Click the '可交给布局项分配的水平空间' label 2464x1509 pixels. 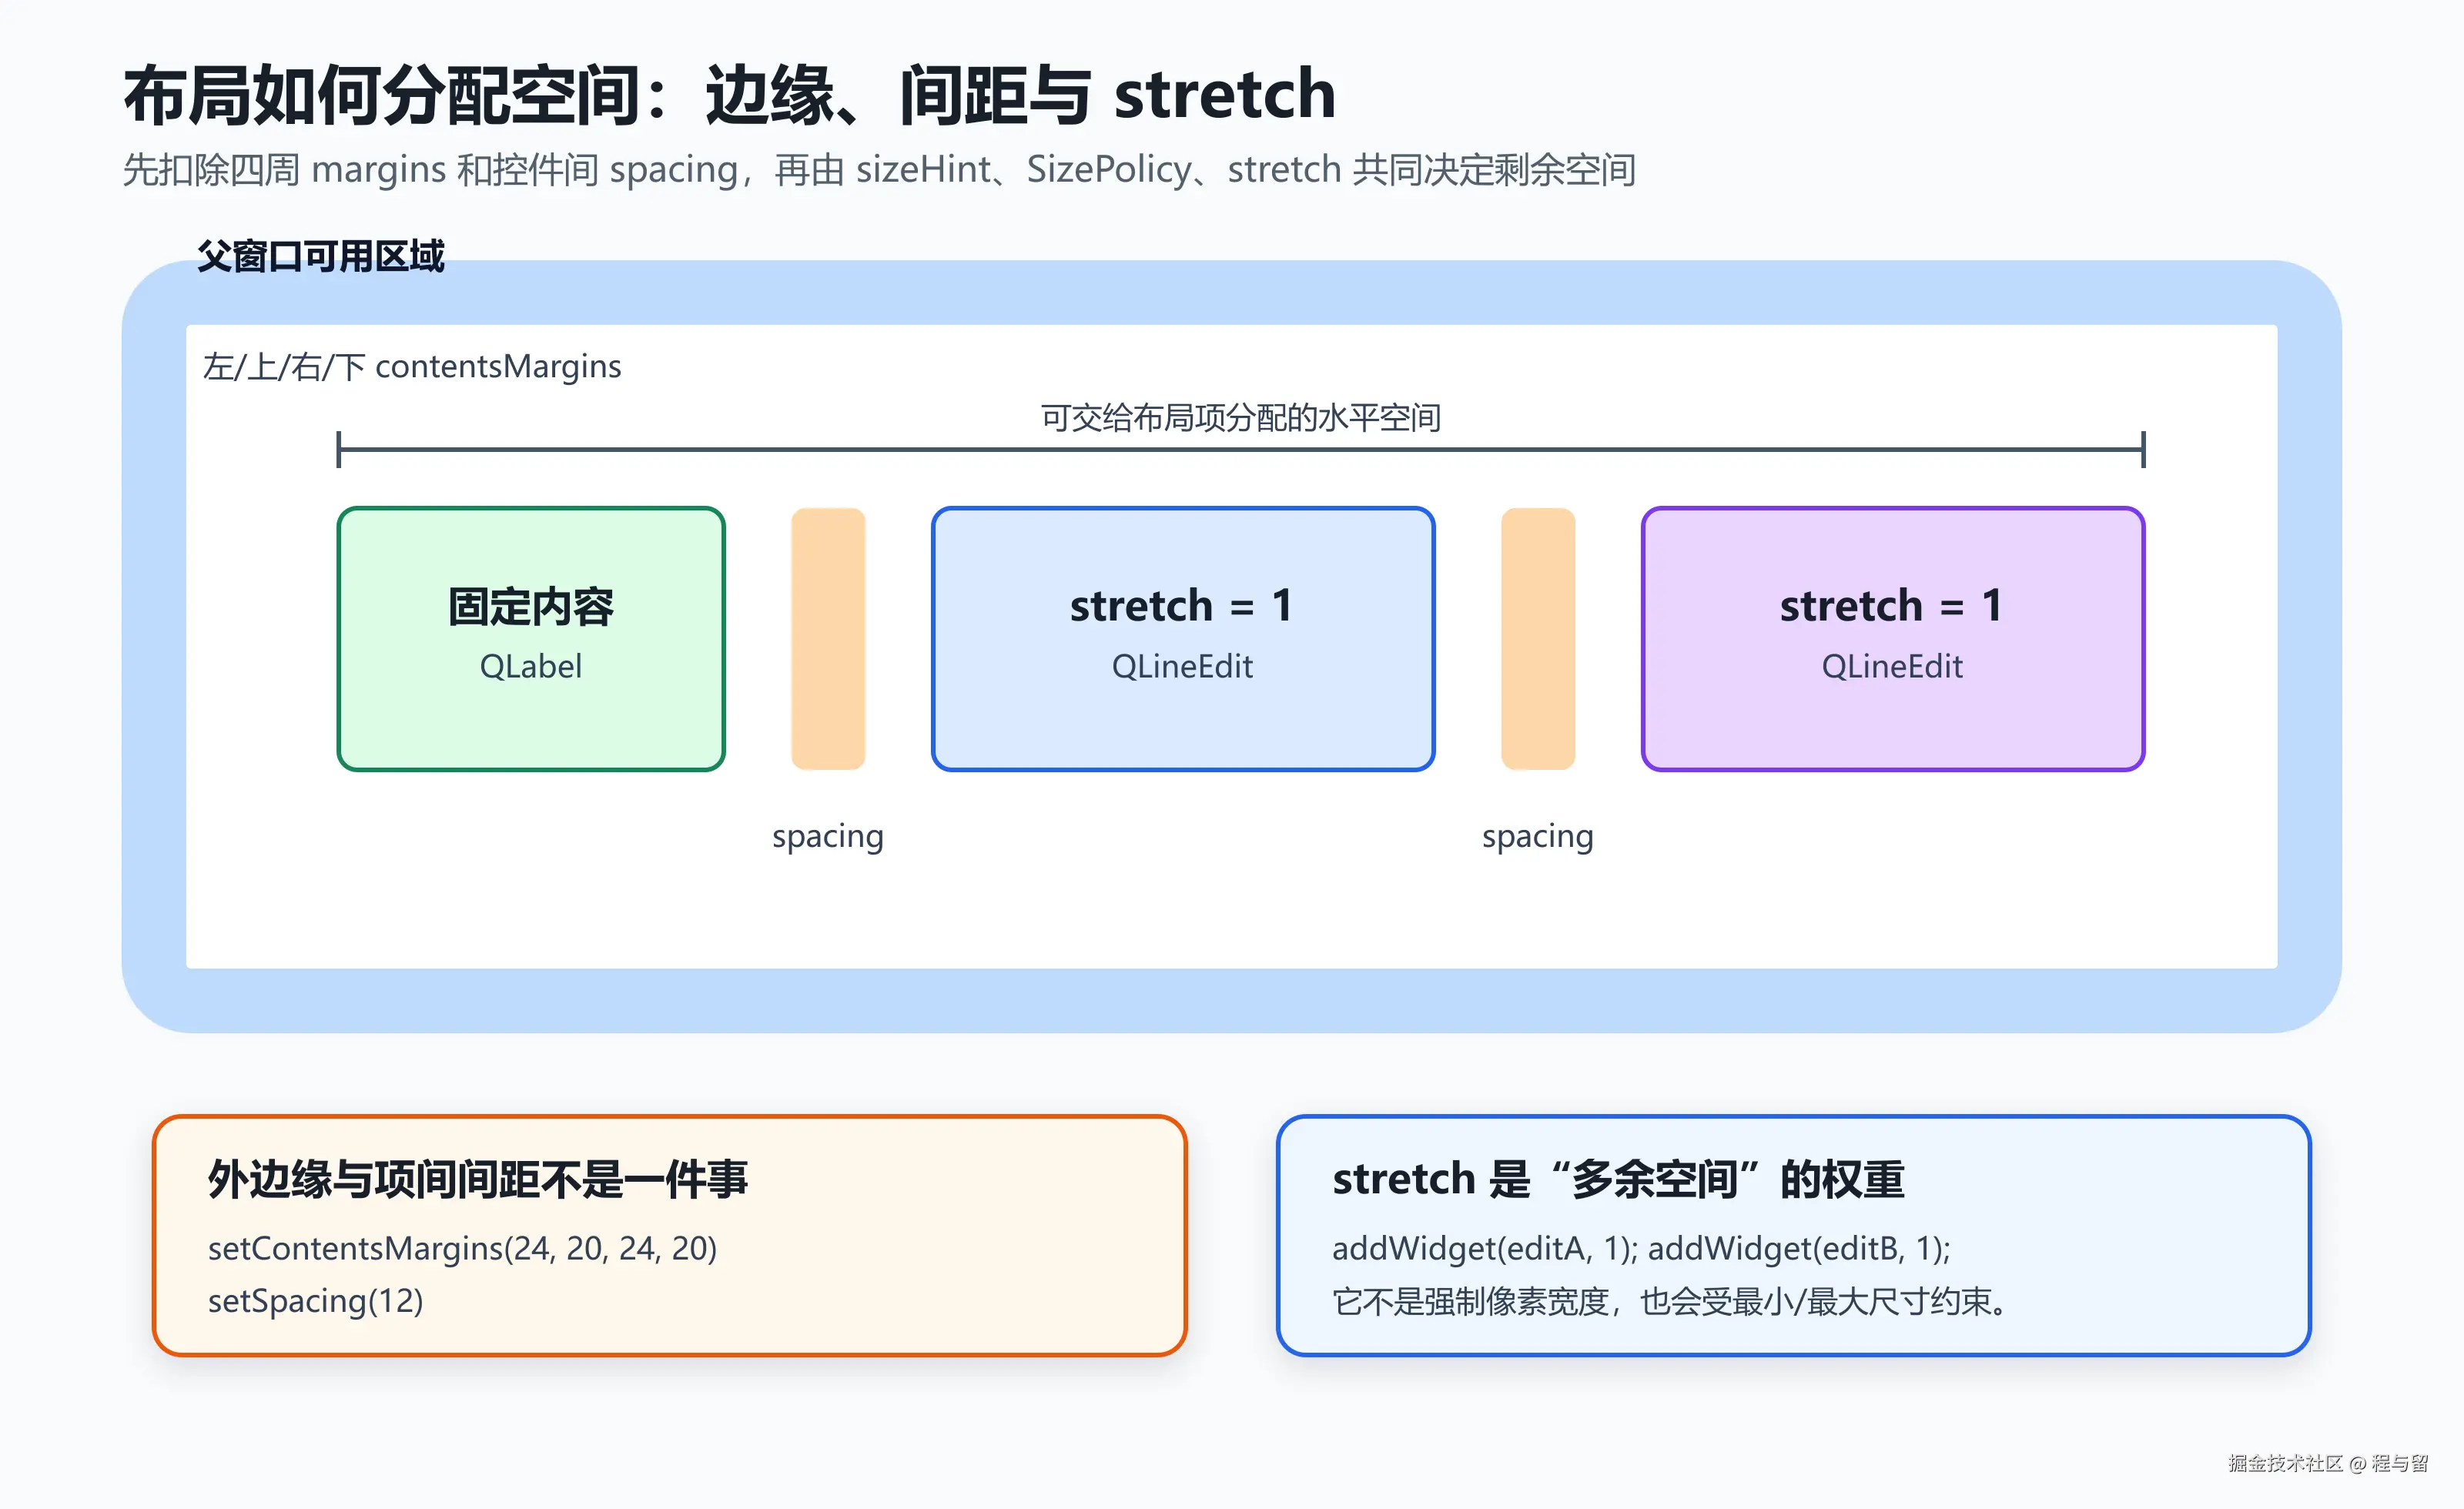(x=1240, y=417)
